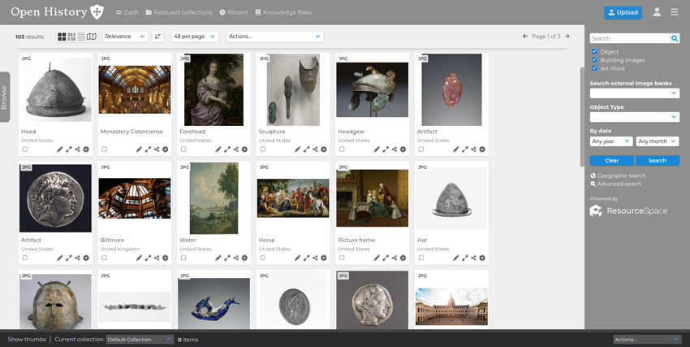The width and height of the screenshot is (690, 347).
Task: Expand the 48 per page dropdown
Action: [x=194, y=37]
